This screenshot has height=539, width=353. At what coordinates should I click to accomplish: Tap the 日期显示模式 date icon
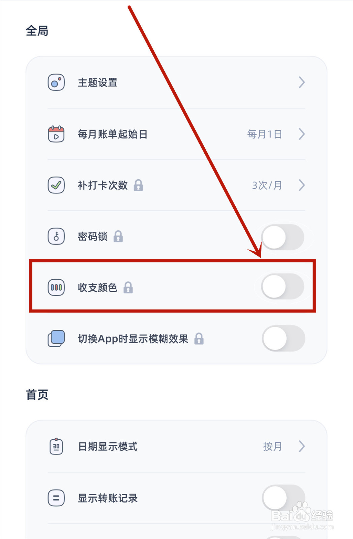tap(56, 446)
